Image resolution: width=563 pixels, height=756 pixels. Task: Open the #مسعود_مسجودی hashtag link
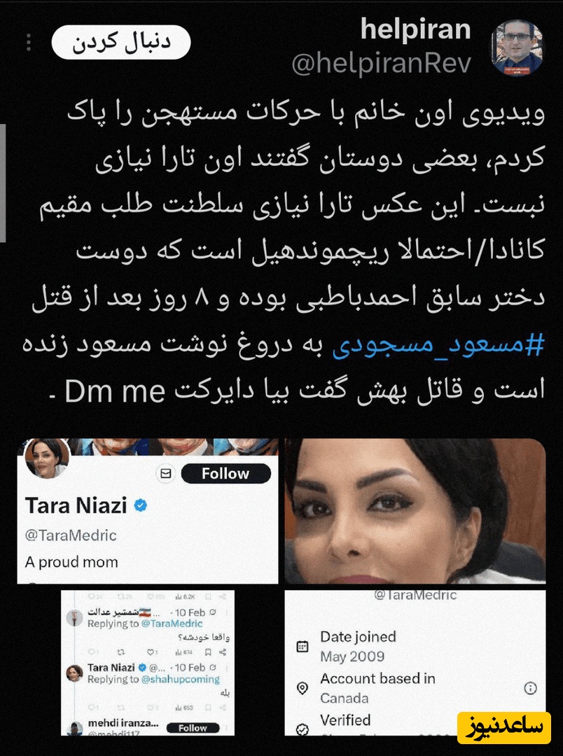point(438,344)
